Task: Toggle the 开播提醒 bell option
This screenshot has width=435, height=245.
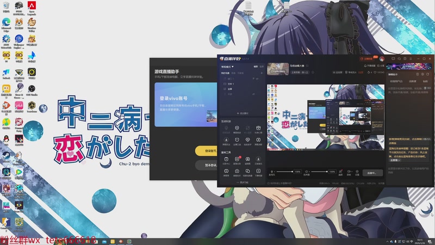Action: pyautogui.click(x=370, y=66)
